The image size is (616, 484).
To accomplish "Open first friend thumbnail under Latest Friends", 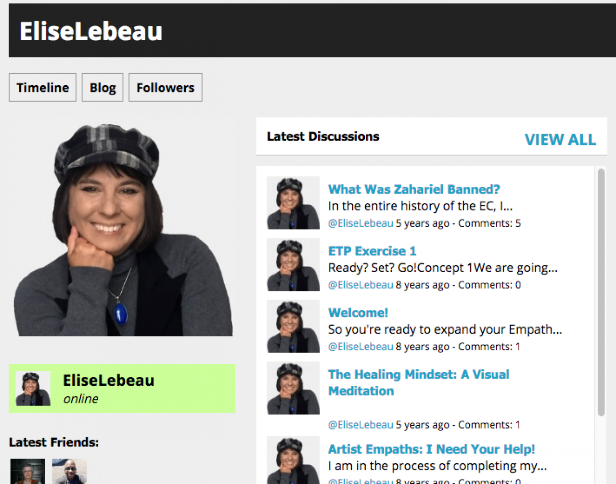I will (28, 471).
